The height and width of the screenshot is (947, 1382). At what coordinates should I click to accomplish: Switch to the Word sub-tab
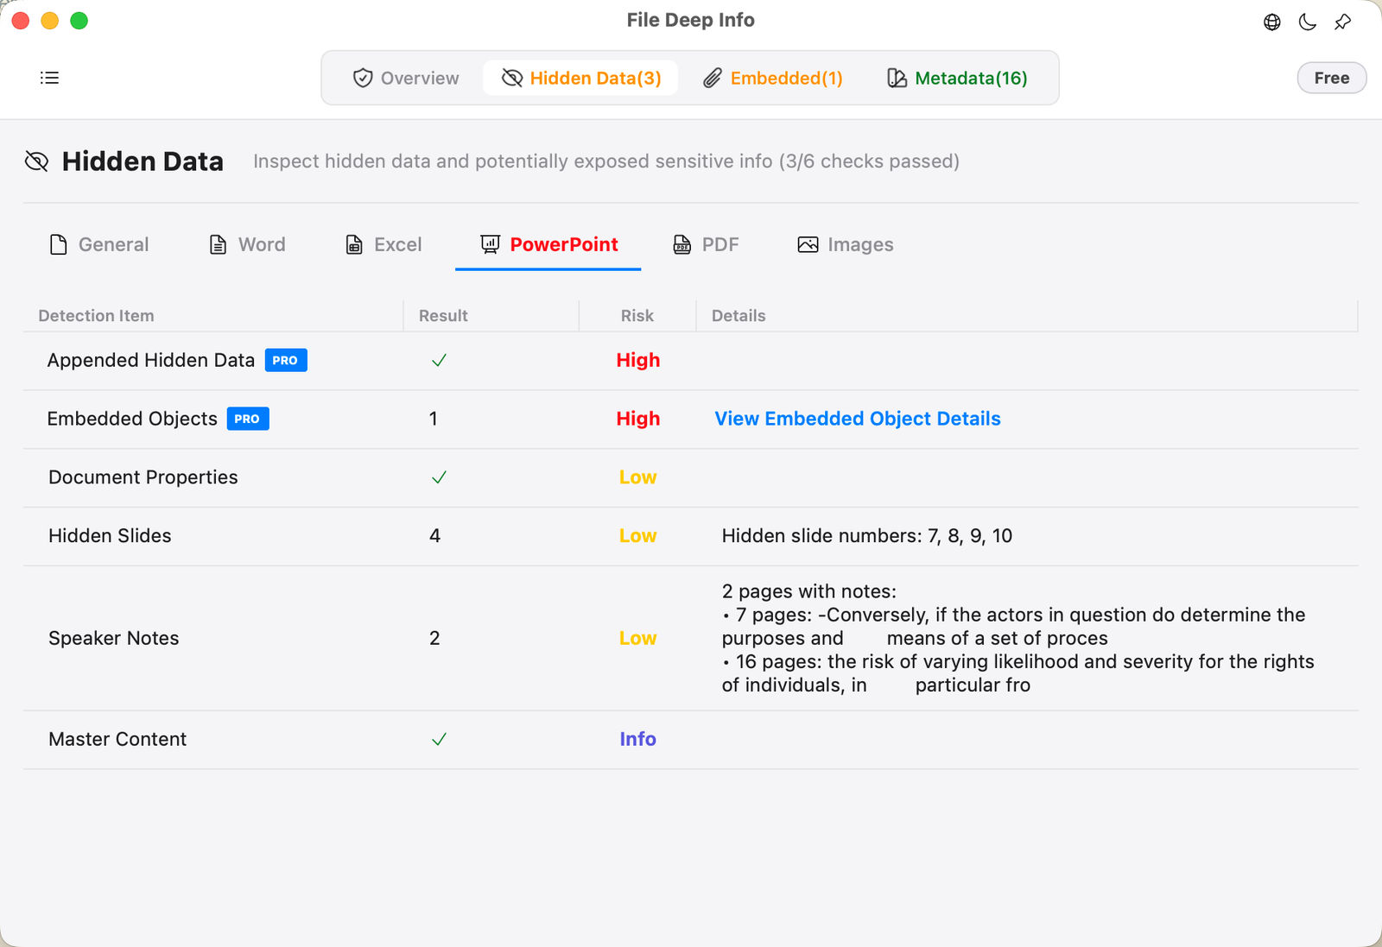click(248, 244)
